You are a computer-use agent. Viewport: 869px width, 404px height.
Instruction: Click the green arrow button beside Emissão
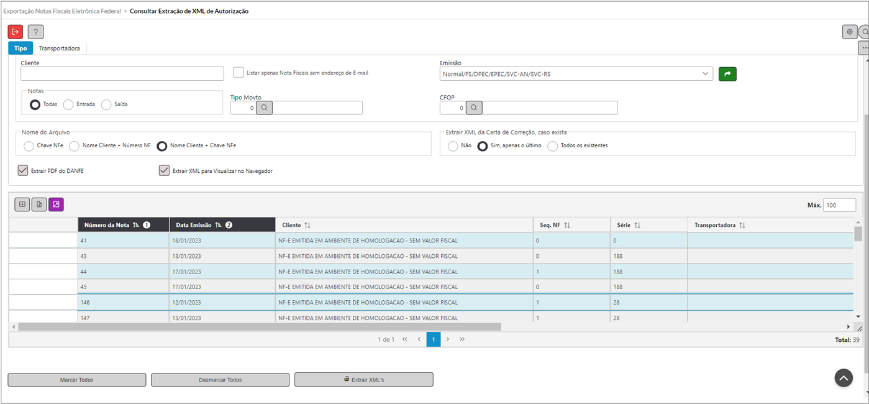click(x=727, y=74)
